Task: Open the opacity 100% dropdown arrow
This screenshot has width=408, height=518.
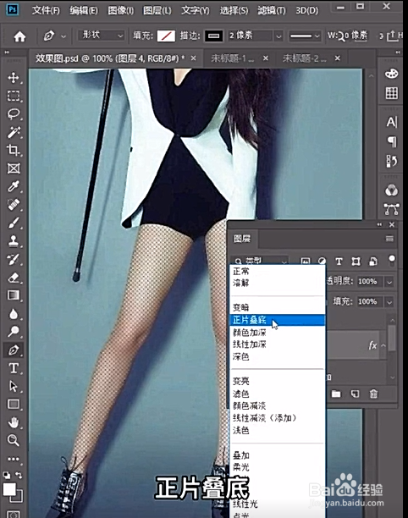Action: click(389, 282)
